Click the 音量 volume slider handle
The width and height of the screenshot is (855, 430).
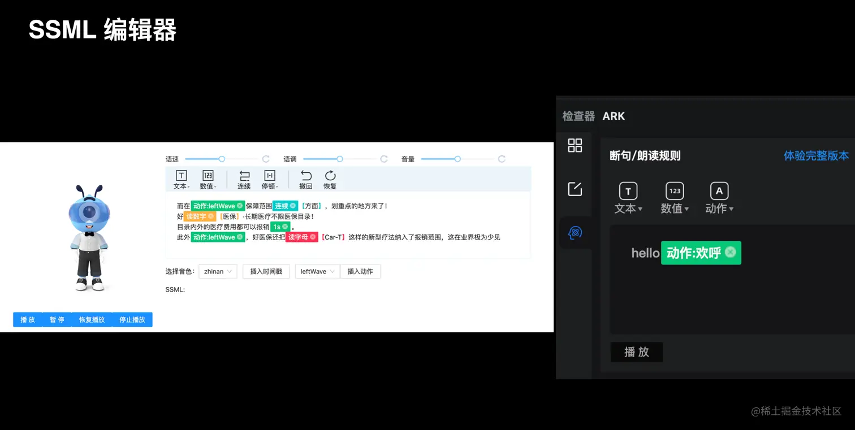(x=457, y=159)
